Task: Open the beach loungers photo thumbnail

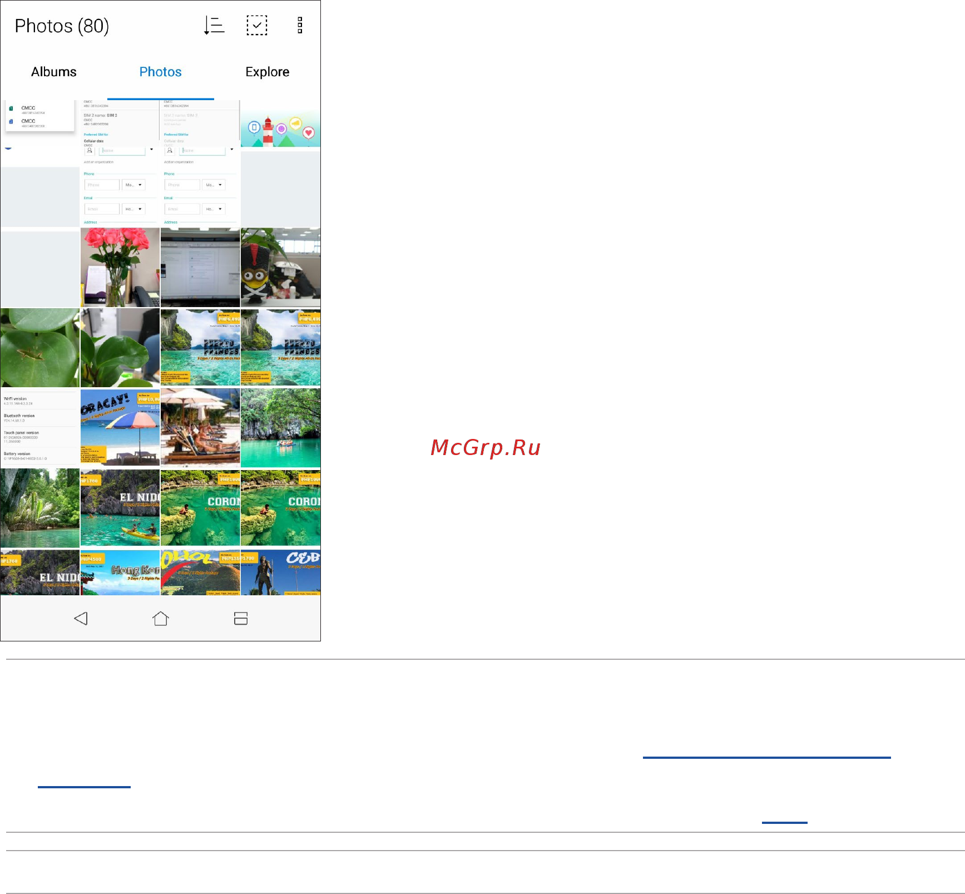Action: [x=200, y=428]
